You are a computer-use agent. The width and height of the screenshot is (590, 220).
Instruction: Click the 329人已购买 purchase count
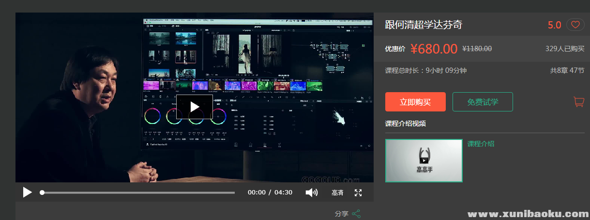(x=564, y=49)
